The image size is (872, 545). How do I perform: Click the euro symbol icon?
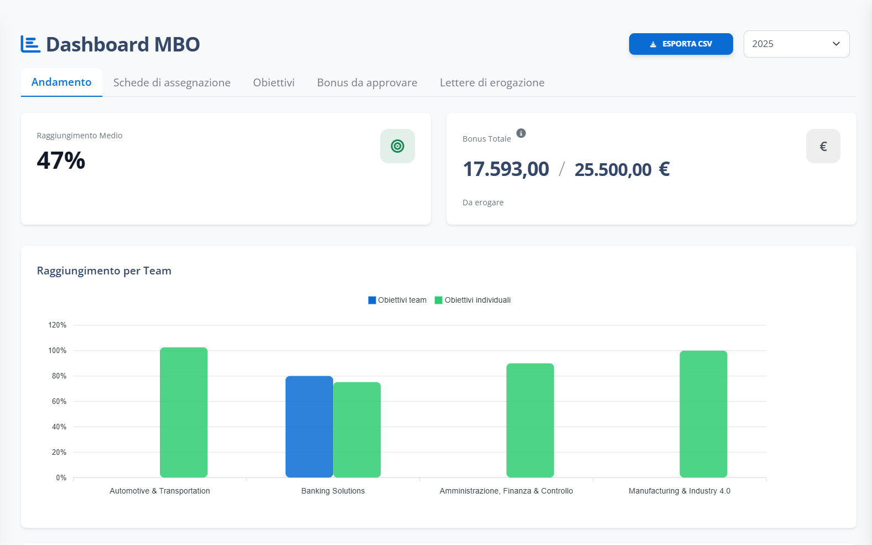click(823, 146)
